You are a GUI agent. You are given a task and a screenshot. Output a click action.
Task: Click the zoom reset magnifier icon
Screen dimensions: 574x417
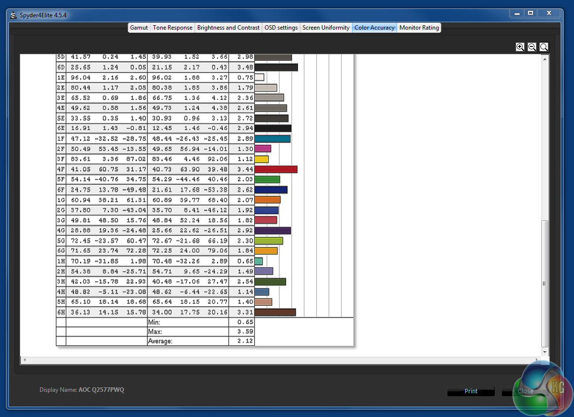pos(544,47)
